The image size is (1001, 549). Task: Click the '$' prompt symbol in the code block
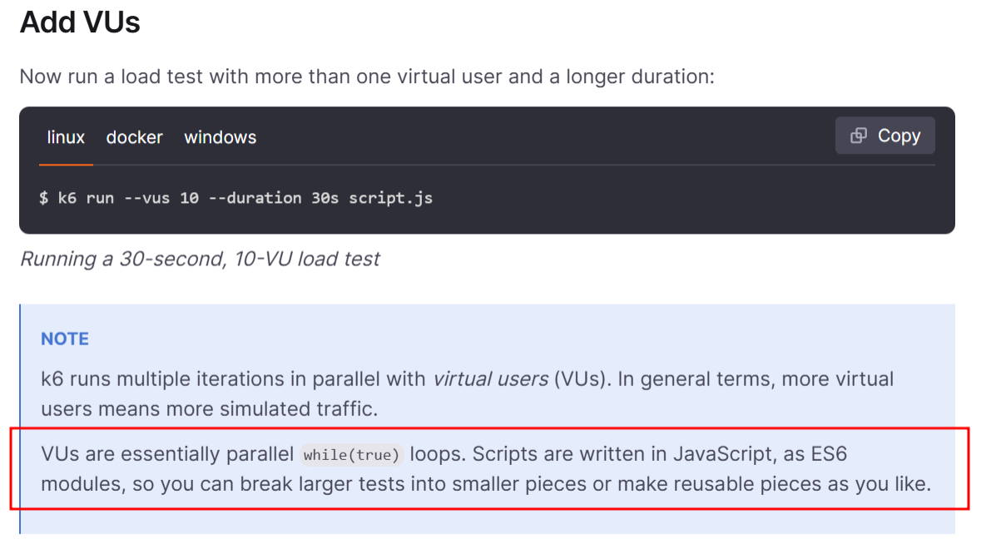tap(43, 198)
